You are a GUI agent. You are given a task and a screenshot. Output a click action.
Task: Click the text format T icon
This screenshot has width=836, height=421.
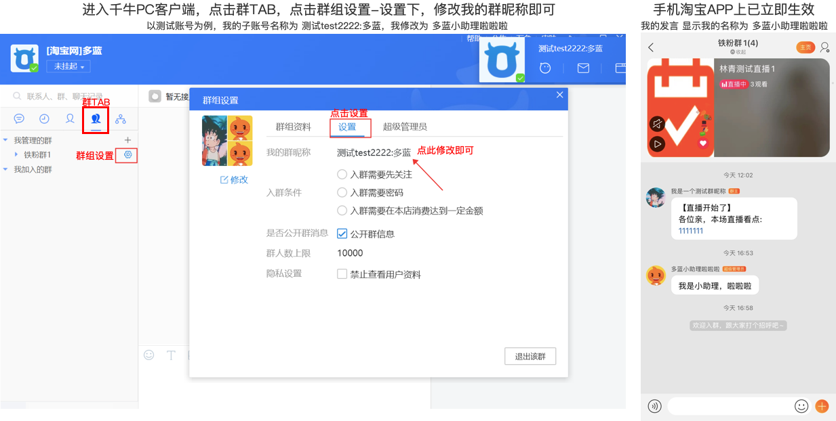(x=171, y=355)
